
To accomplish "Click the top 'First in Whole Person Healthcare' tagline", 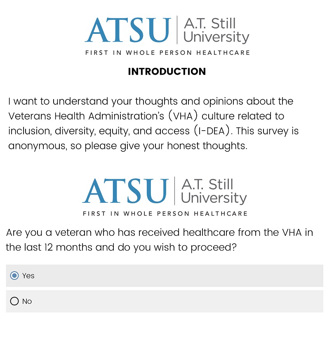I will pos(167,53).
